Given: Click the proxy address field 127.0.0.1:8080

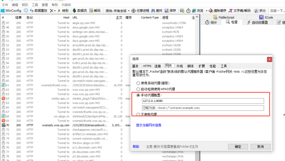Looking at the screenshot, I should click(203, 101).
